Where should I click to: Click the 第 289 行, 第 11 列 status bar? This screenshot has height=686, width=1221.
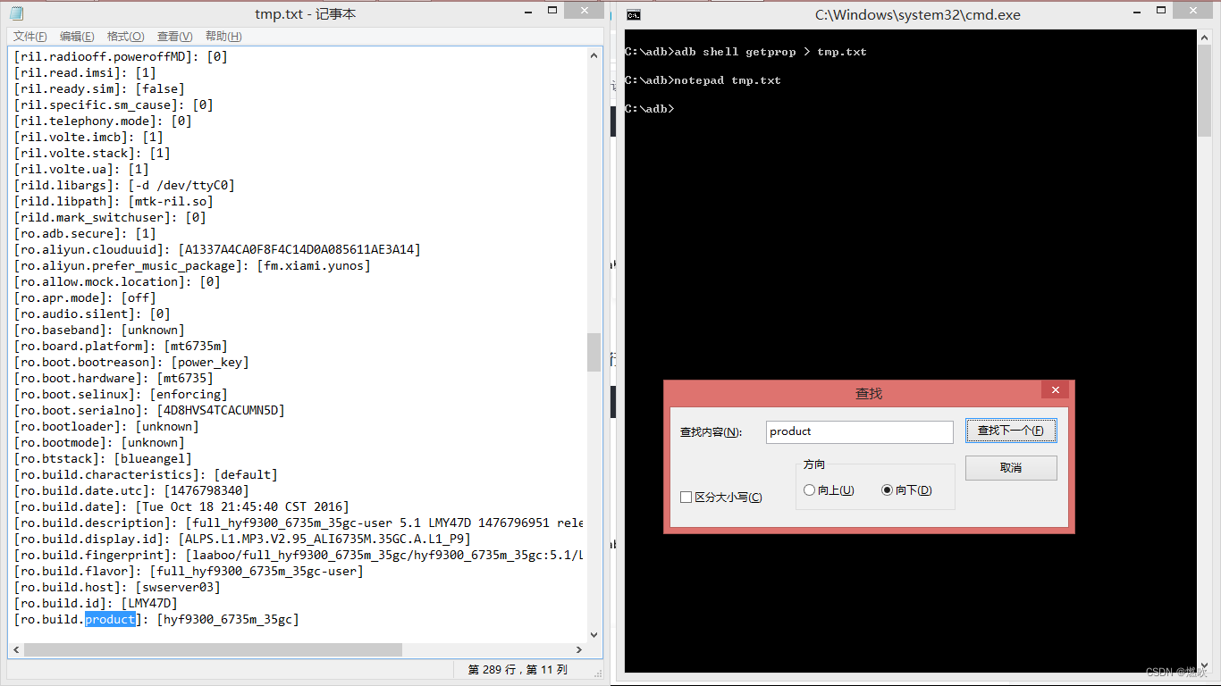pos(517,669)
